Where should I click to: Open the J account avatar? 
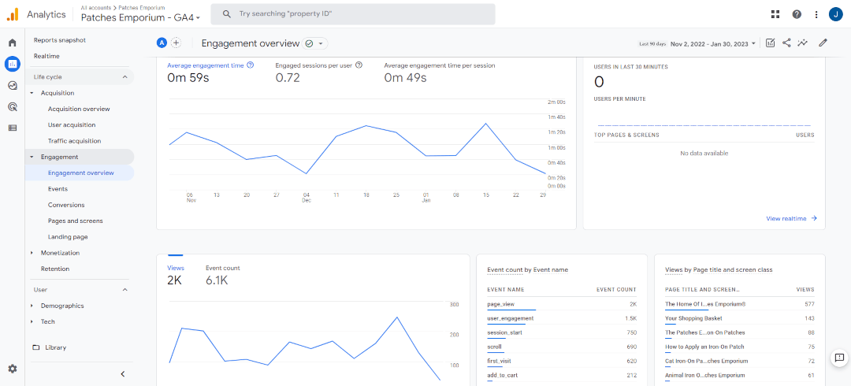pos(836,14)
